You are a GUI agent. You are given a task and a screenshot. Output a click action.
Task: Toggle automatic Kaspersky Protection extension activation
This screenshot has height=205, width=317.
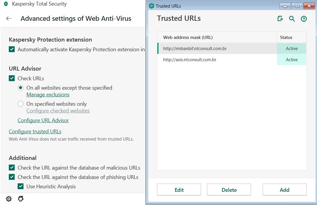[x=12, y=49]
